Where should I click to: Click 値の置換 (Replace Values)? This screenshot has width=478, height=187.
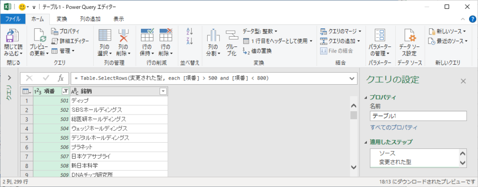pyautogui.click(x=257, y=50)
